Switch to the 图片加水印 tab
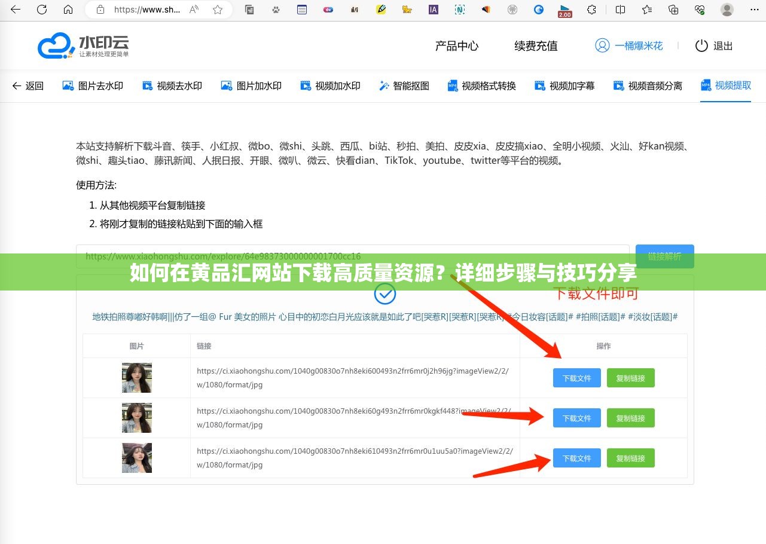 pyautogui.click(x=251, y=86)
